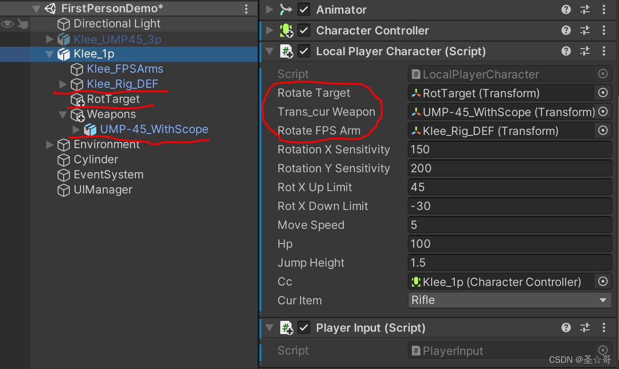The width and height of the screenshot is (619, 369).
Task: Click the Directional Light cube icon
Action: point(63,24)
